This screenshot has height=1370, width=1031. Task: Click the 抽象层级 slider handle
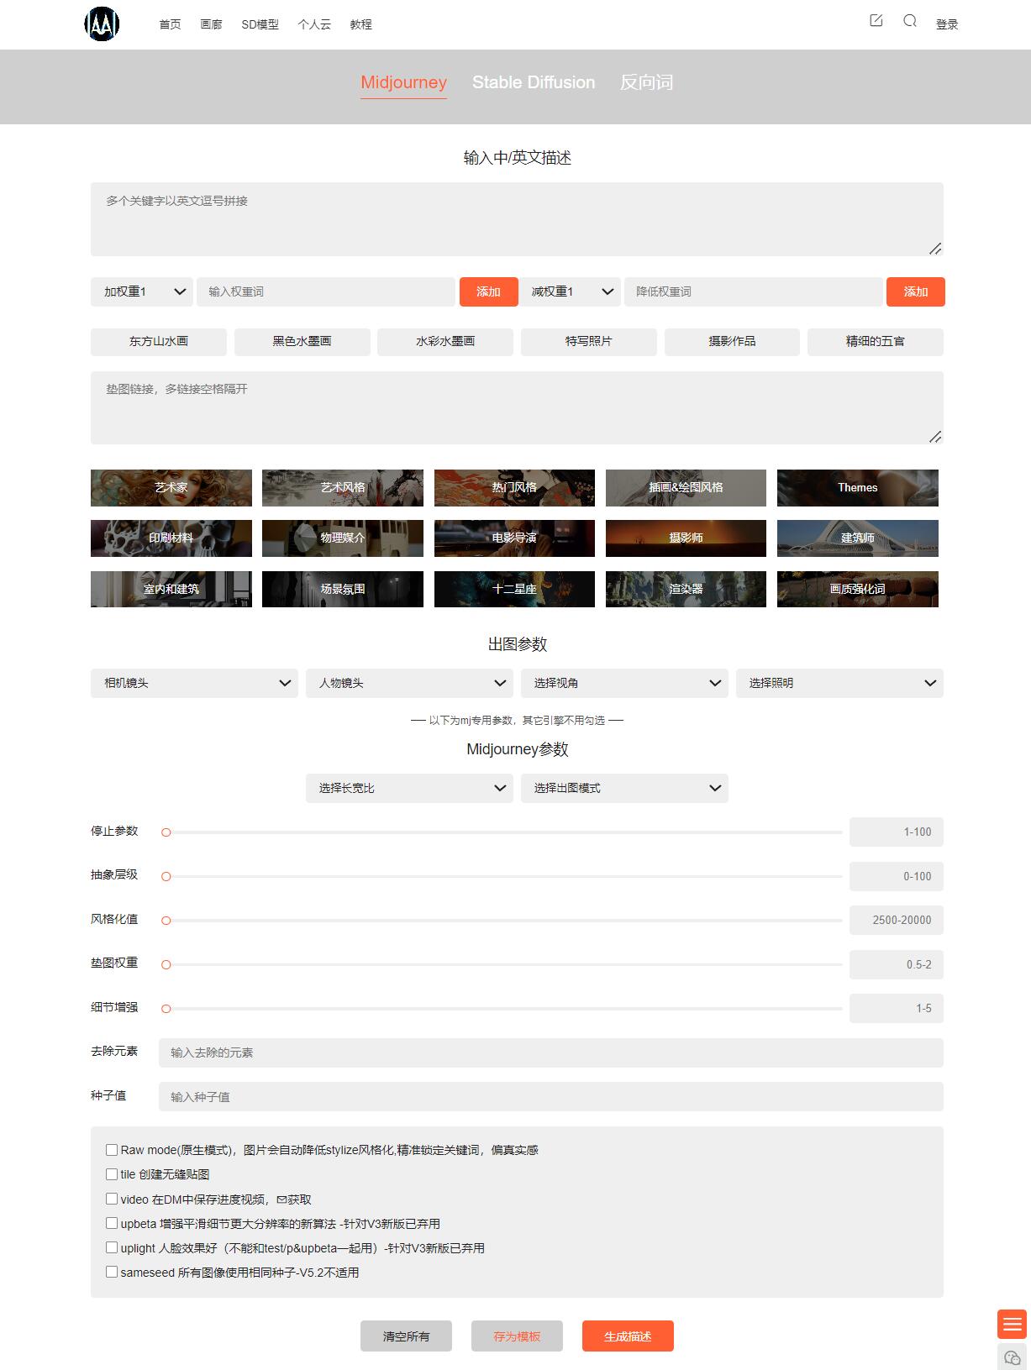pyautogui.click(x=166, y=876)
